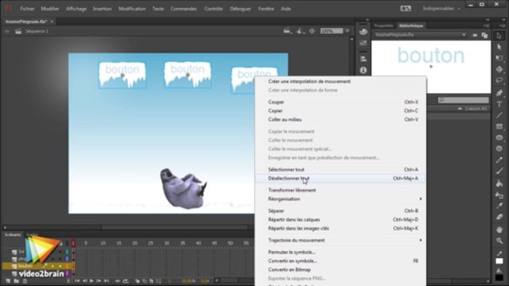
Task: Toggle lock dot of bouton layer
Action: click(60, 266)
